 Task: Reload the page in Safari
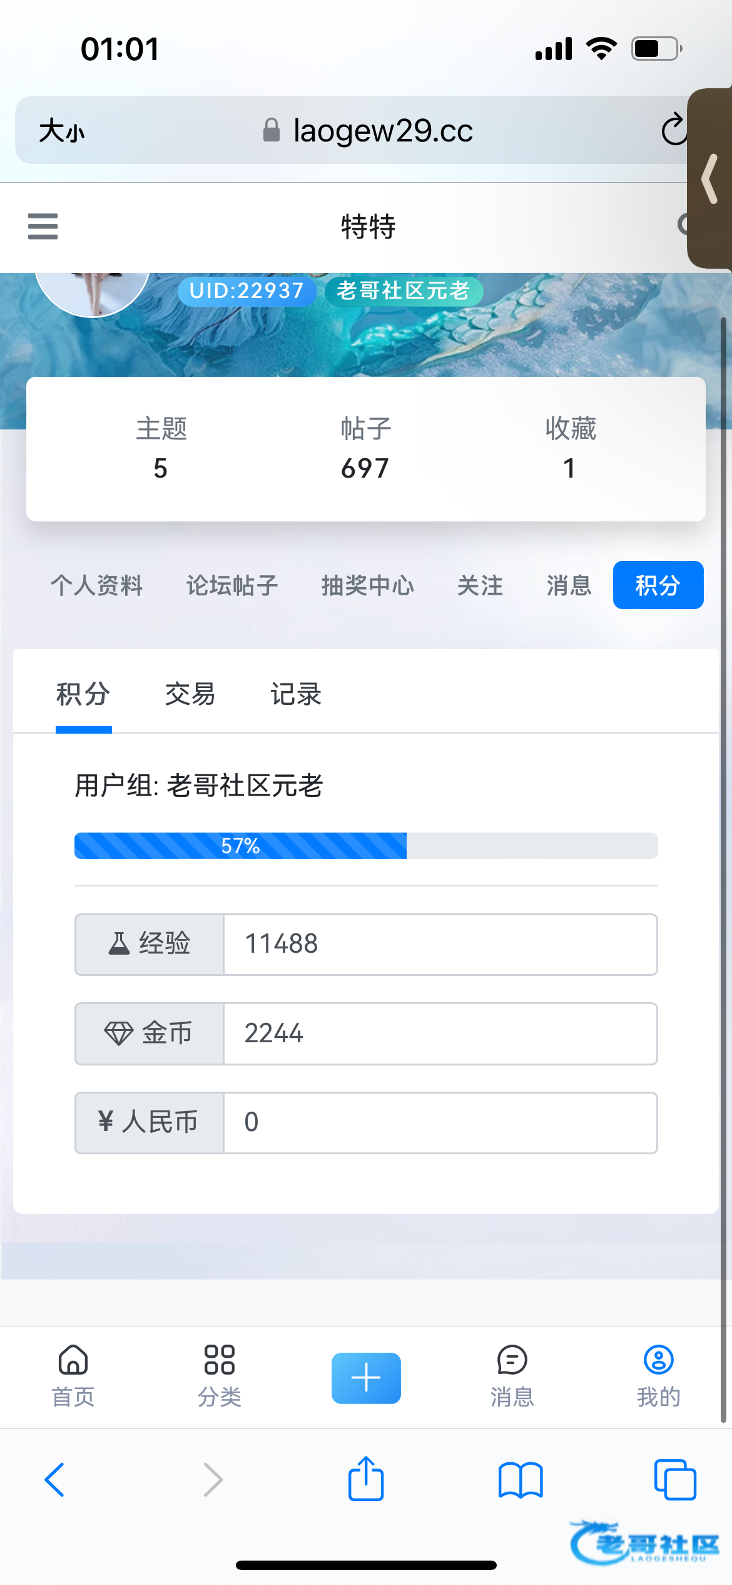coord(673,130)
